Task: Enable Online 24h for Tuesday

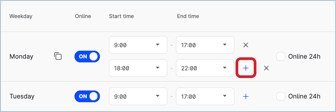Action: 281,96
